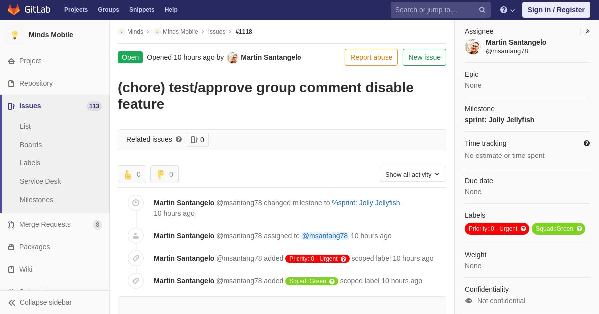The image size is (599, 314).
Task: Open Repository in the left sidebar
Action: pyautogui.click(x=36, y=83)
